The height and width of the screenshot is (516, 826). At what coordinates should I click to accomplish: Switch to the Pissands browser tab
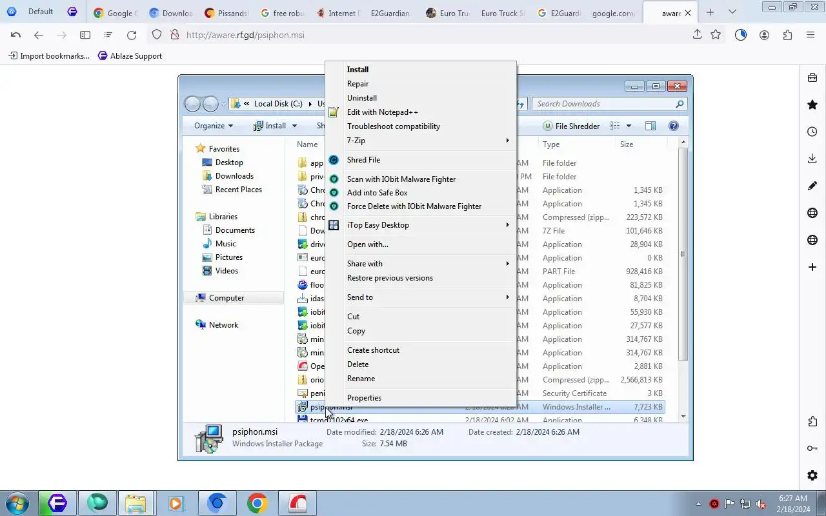(226, 13)
